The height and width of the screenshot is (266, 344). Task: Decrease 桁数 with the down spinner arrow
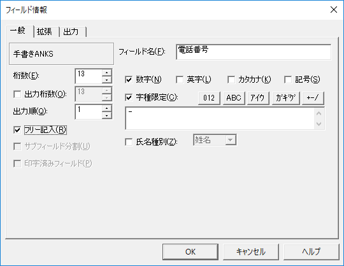tap(106, 80)
